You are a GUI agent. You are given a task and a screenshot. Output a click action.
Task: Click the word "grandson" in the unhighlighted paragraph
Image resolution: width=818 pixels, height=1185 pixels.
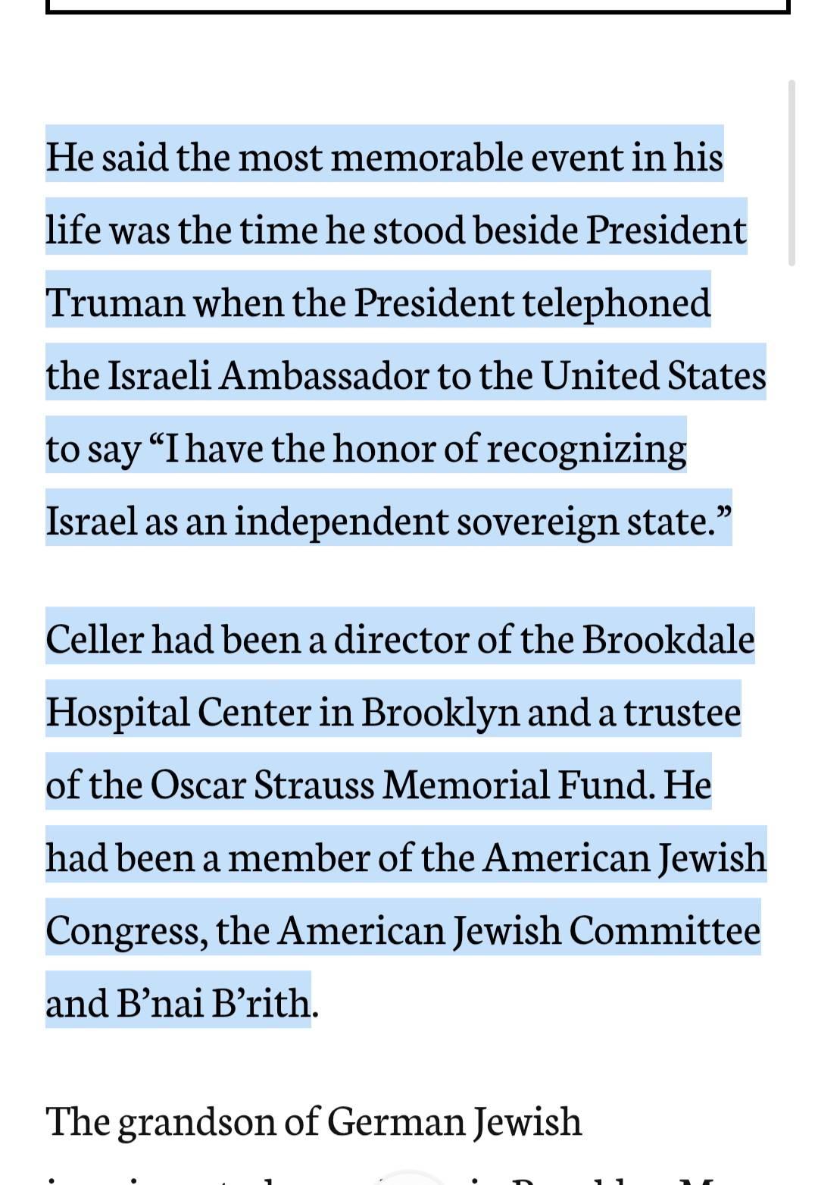197,1121
